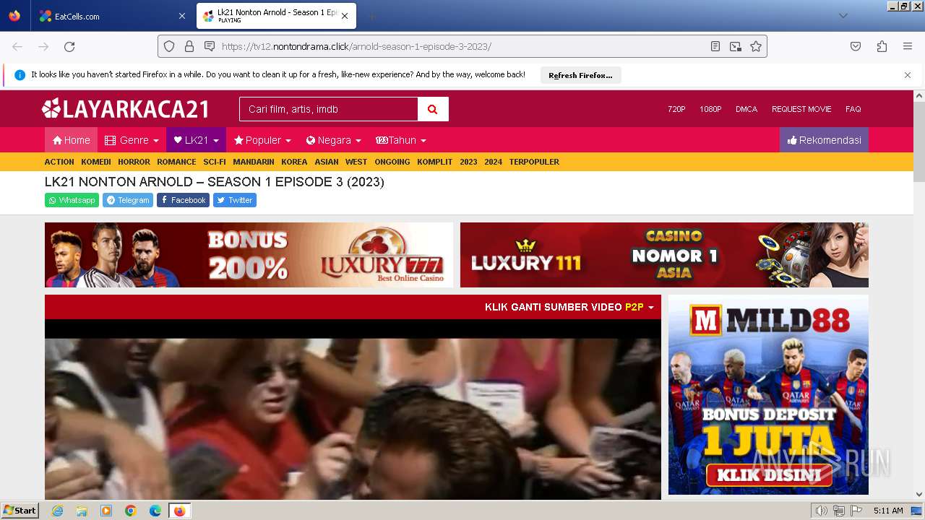Screen dimensions: 925x520
Task: Select the KOMEDI category
Action: [96, 162]
